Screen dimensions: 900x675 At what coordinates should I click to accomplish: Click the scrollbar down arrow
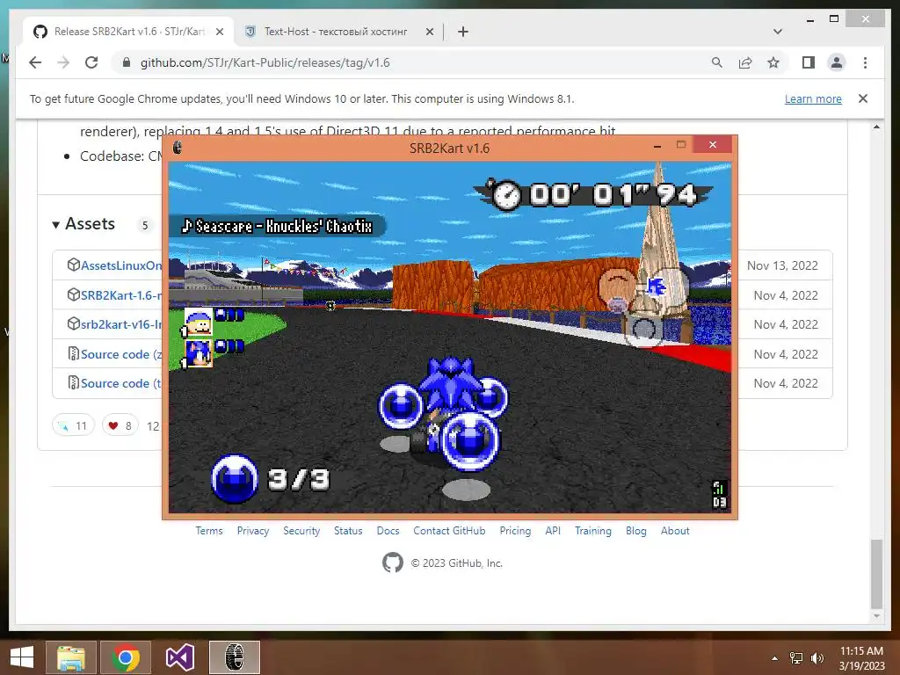click(876, 616)
